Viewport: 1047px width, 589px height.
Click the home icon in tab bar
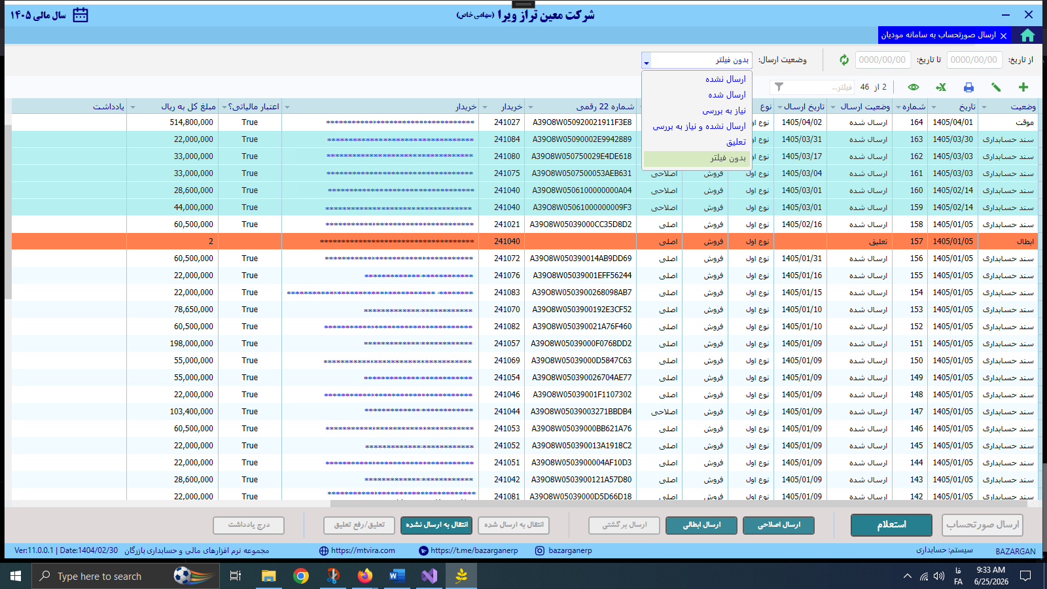1027,35
